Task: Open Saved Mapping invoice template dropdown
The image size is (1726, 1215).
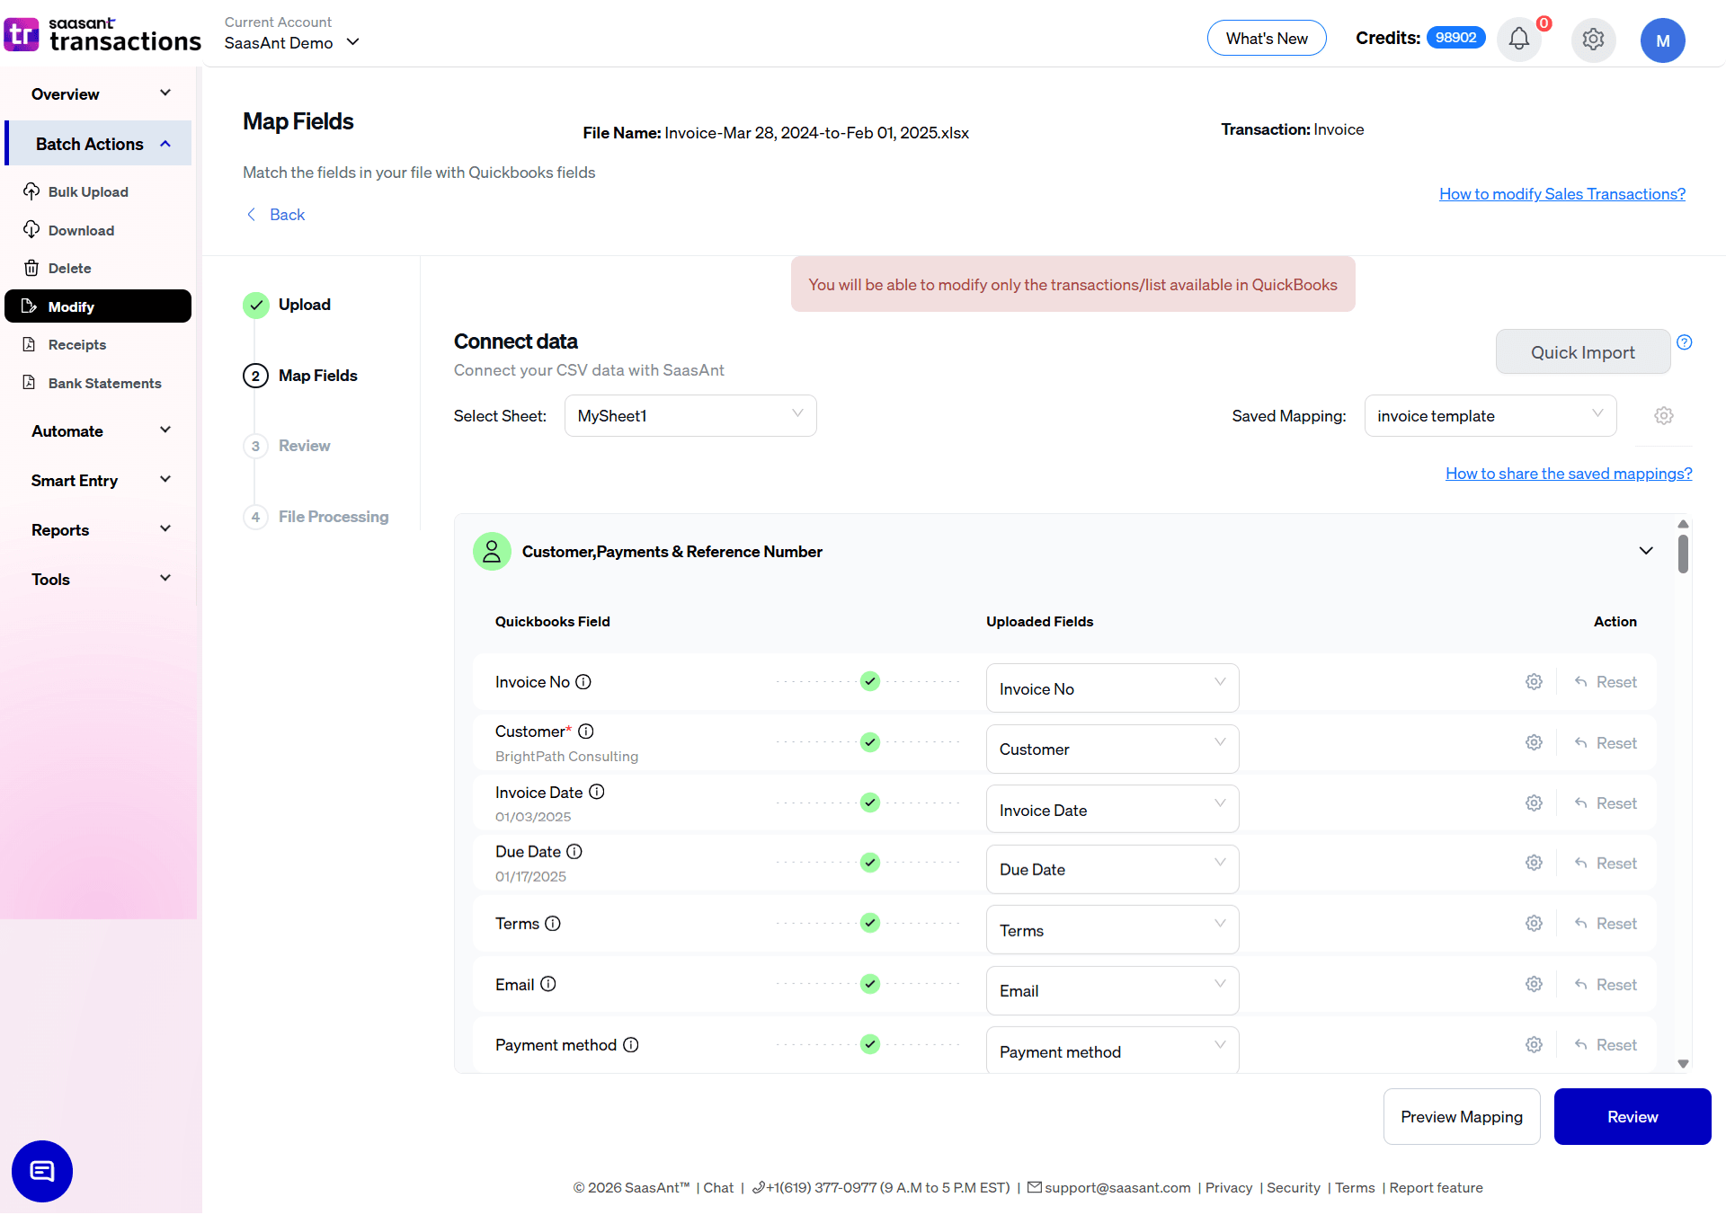Action: [1490, 416]
